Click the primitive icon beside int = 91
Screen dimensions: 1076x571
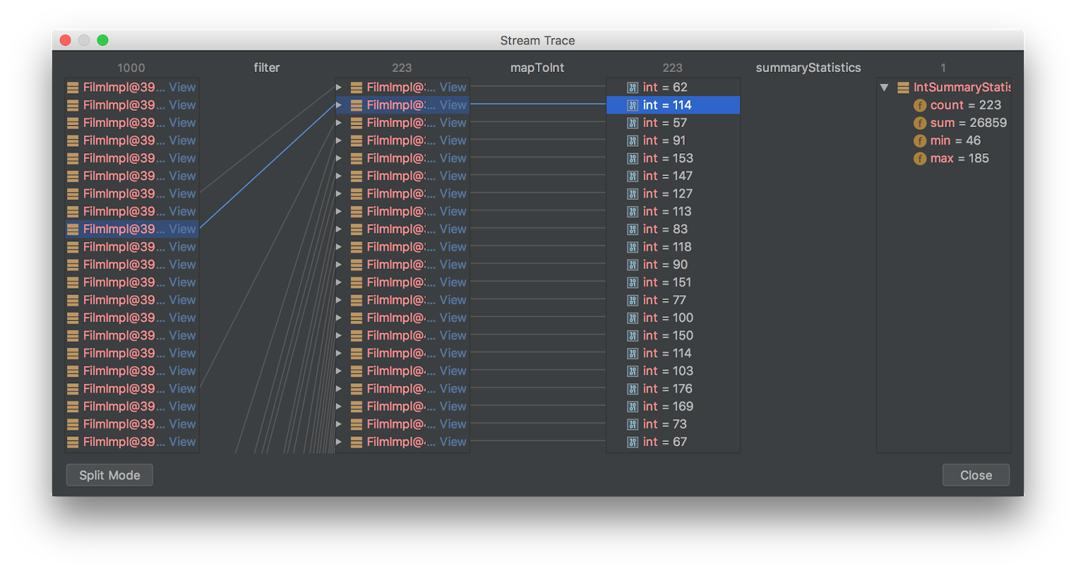[x=632, y=141]
